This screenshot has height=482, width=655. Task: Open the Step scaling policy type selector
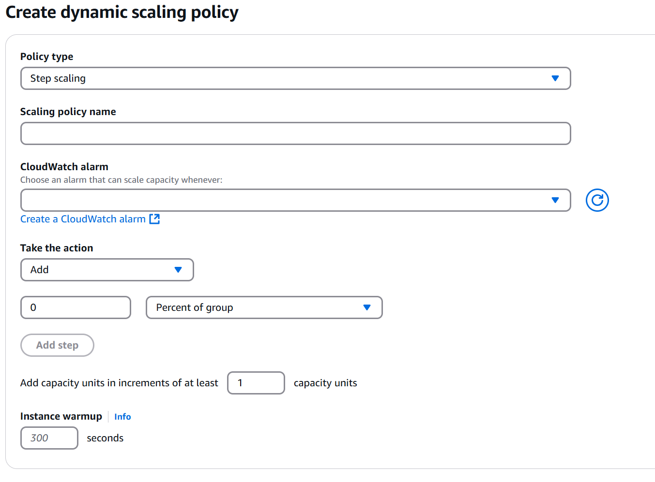(x=295, y=78)
